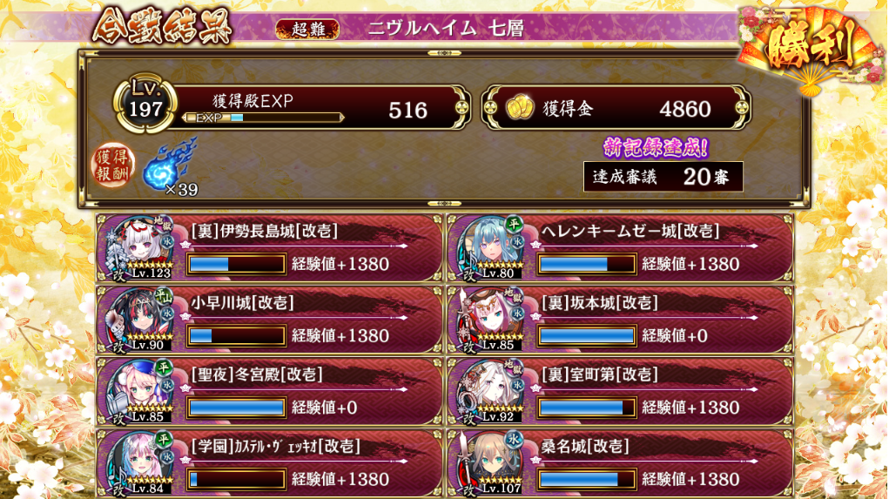Image resolution: width=889 pixels, height=499 pixels.
Task: Click the blue flame reward icon
Action: pos(169,165)
